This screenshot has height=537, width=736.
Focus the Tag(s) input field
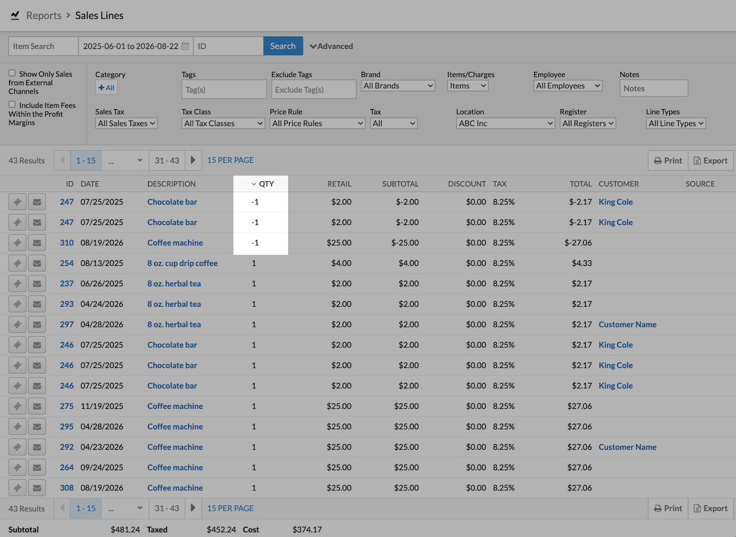224,89
